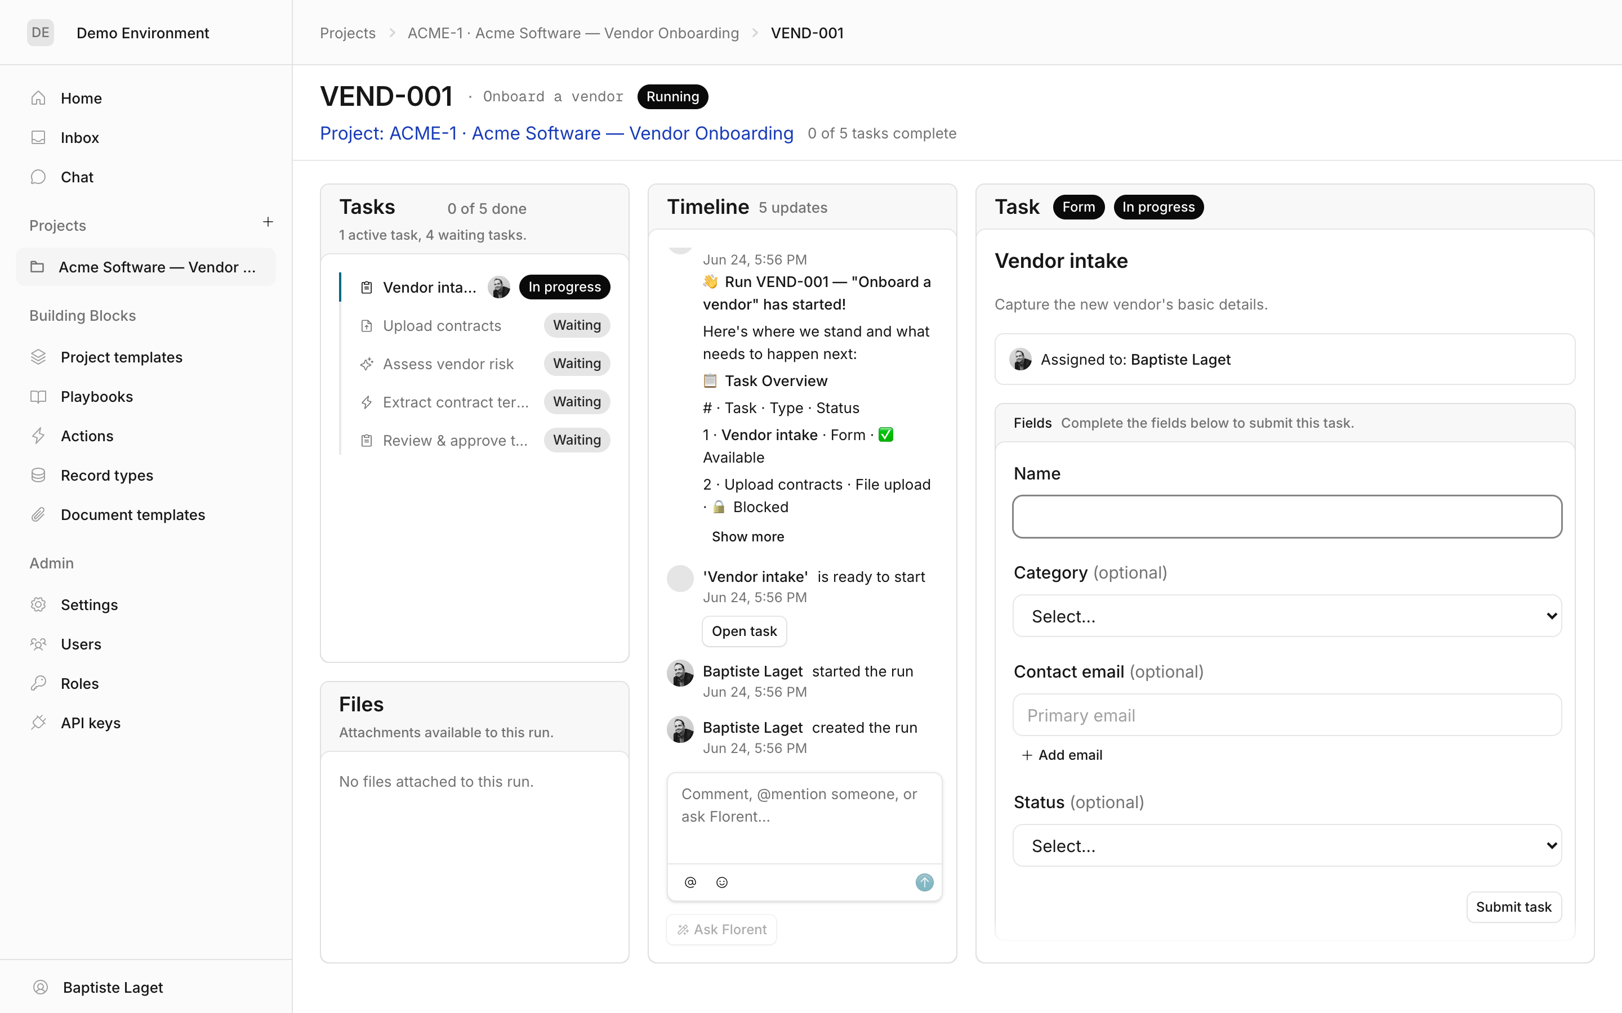Image resolution: width=1622 pixels, height=1013 pixels.
Task: Click the Extract contract terms bolt icon
Action: (367, 402)
